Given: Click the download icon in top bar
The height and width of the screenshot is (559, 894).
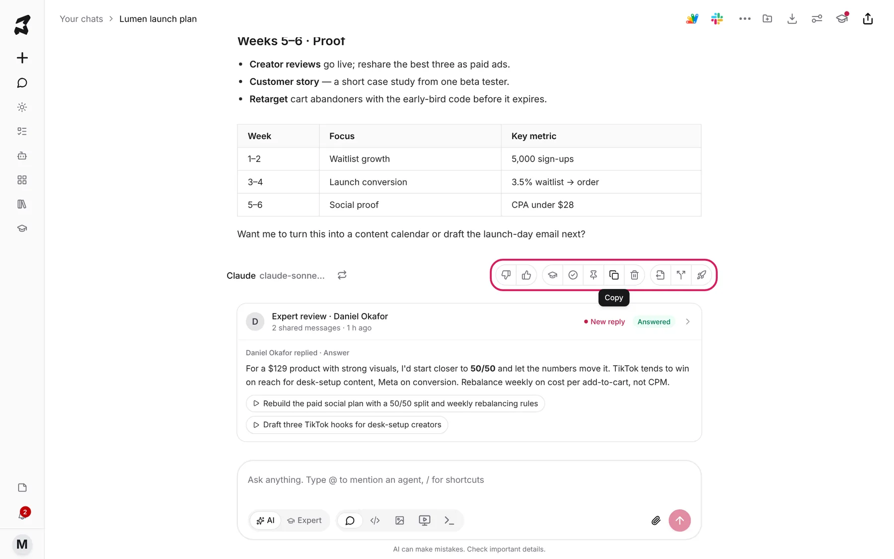Looking at the screenshot, I should [x=792, y=19].
